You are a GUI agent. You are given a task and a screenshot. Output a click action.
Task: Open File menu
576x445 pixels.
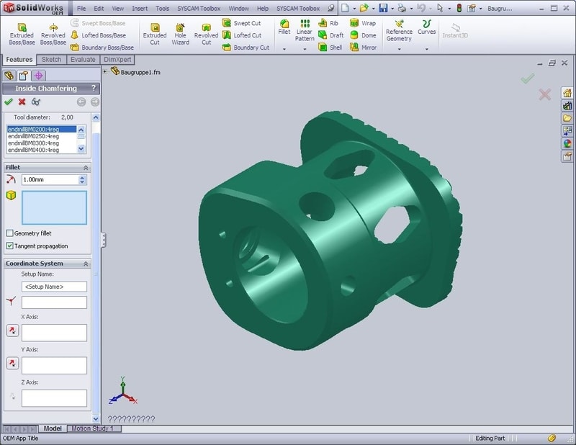coord(81,8)
